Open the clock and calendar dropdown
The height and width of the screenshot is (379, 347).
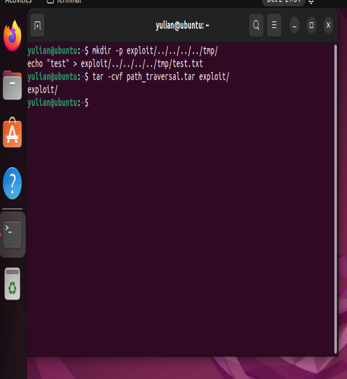283,1
